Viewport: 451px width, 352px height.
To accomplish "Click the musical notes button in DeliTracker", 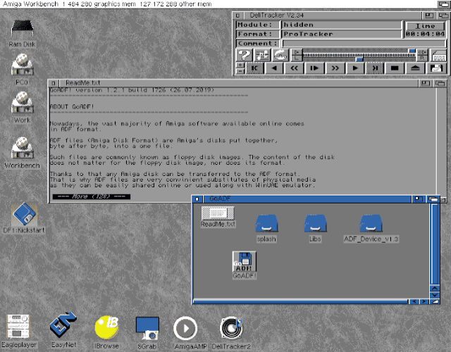I will pyautogui.click(x=262, y=55).
